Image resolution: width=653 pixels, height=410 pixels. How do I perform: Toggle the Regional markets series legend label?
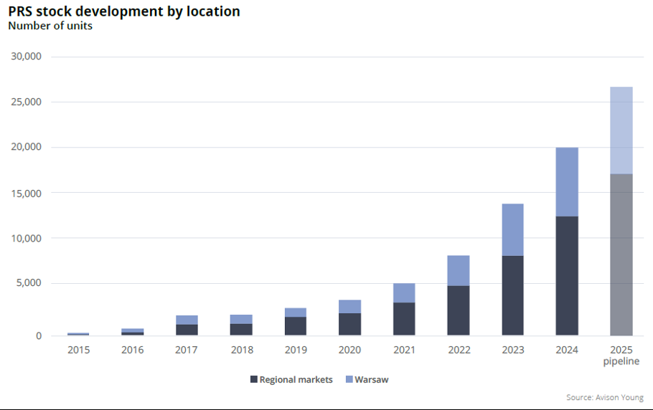point(296,379)
